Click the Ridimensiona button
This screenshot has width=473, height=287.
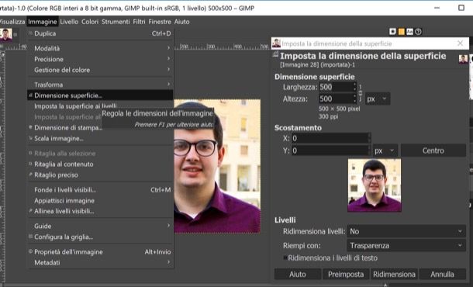[x=394, y=275]
